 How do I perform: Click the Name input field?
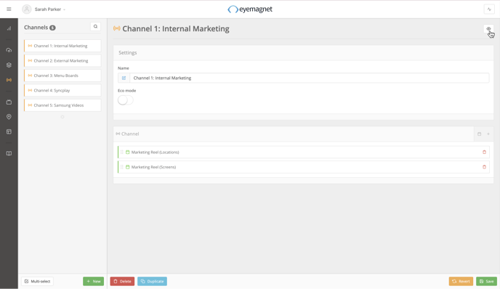309,78
